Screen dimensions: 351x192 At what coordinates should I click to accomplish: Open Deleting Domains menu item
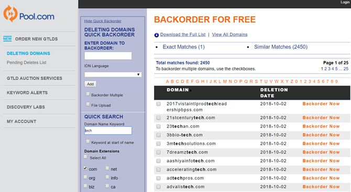point(28,54)
